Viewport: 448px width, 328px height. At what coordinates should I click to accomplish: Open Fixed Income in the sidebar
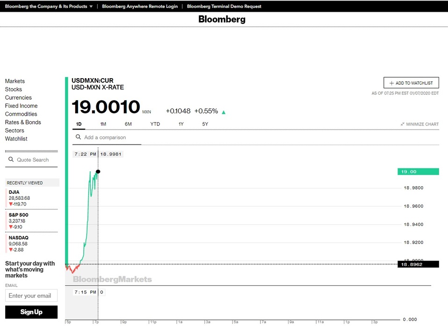pyautogui.click(x=21, y=106)
